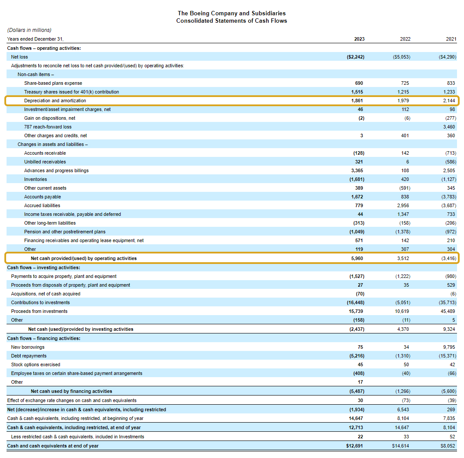Select the 2023 column header
Image resolution: width=464 pixels, height=458 pixels.
358,39
